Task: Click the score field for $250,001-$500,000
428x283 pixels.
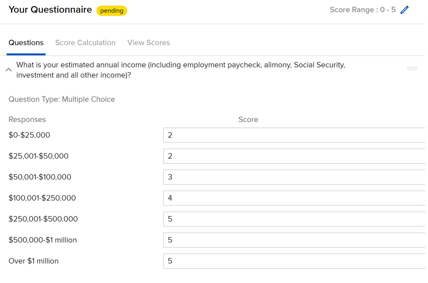Action: tap(294, 219)
